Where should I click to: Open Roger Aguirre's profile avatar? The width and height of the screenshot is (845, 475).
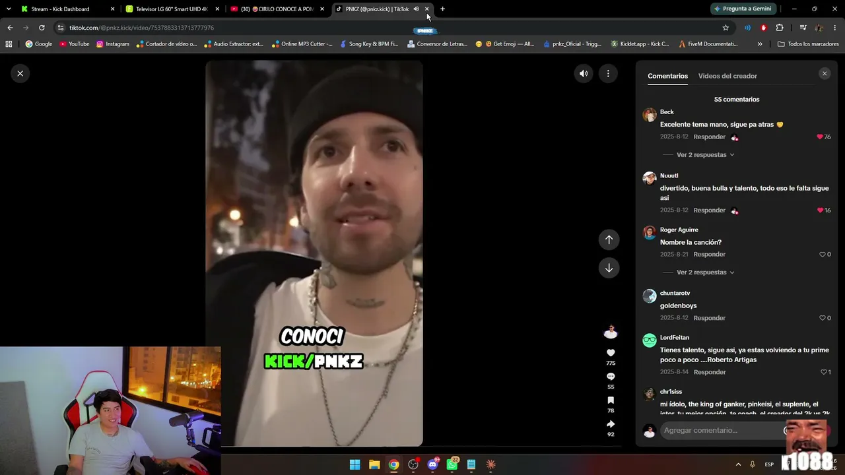[650, 232]
